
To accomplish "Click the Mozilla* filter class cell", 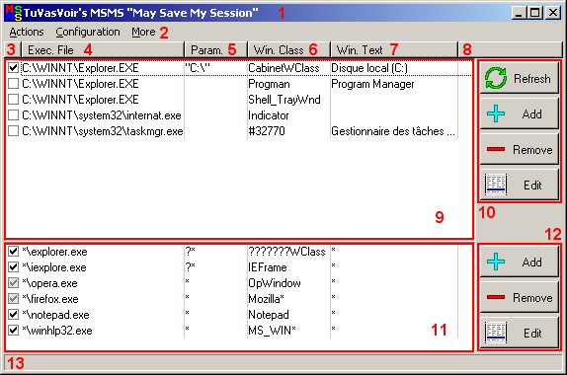I will click(x=266, y=299).
